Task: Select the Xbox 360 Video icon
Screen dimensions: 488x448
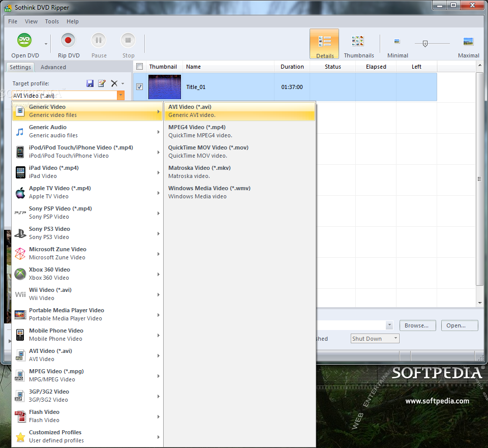Action: click(x=20, y=274)
